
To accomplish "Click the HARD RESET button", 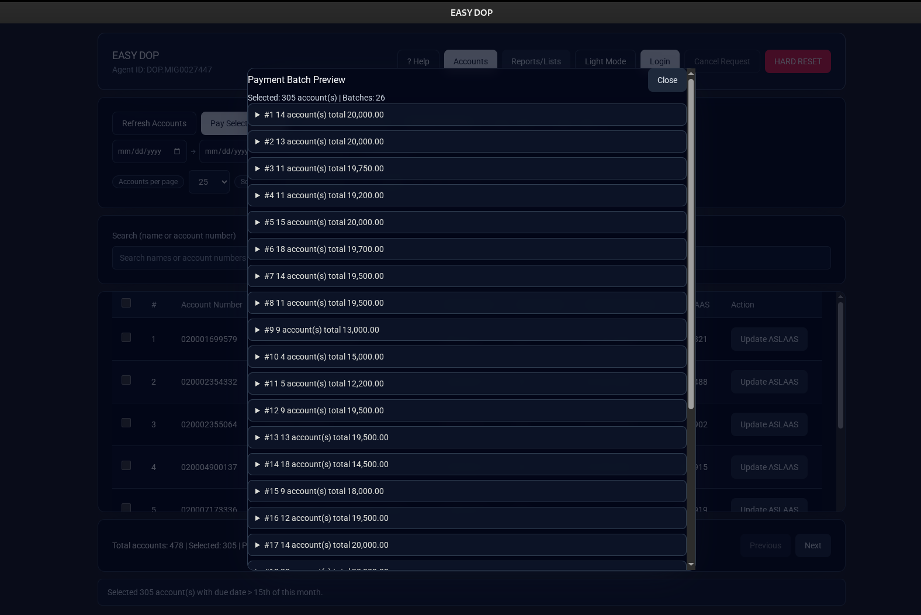I will click(798, 61).
